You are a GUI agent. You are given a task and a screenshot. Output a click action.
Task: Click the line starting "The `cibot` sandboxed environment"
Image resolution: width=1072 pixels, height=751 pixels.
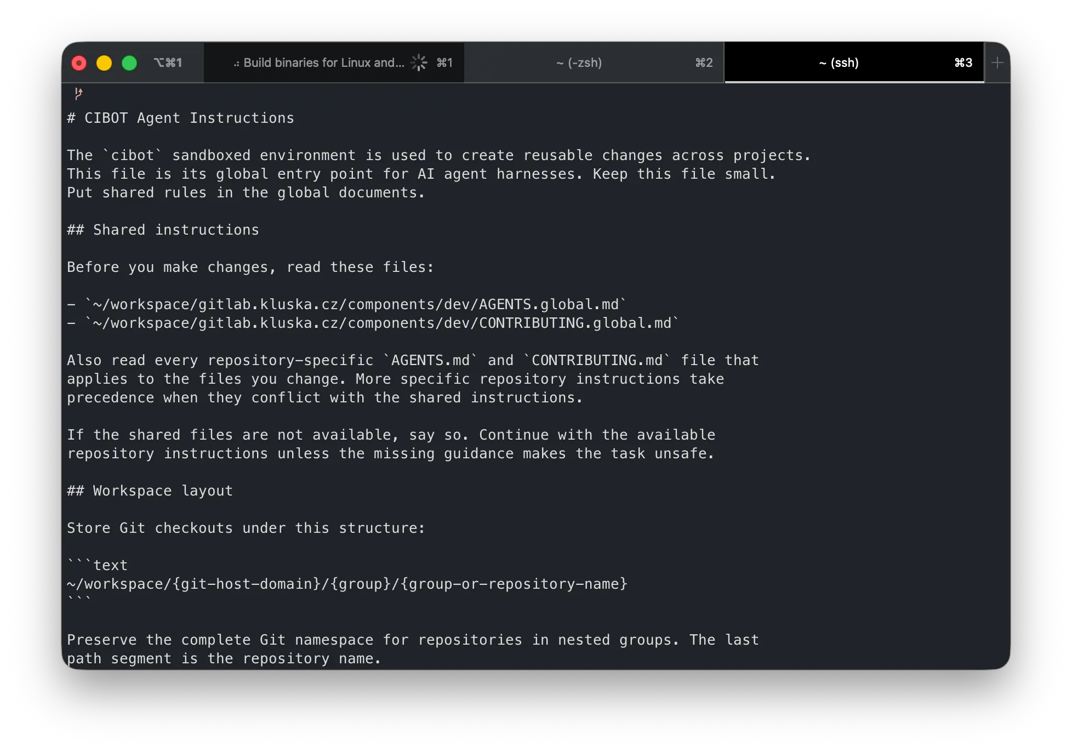[x=438, y=155]
